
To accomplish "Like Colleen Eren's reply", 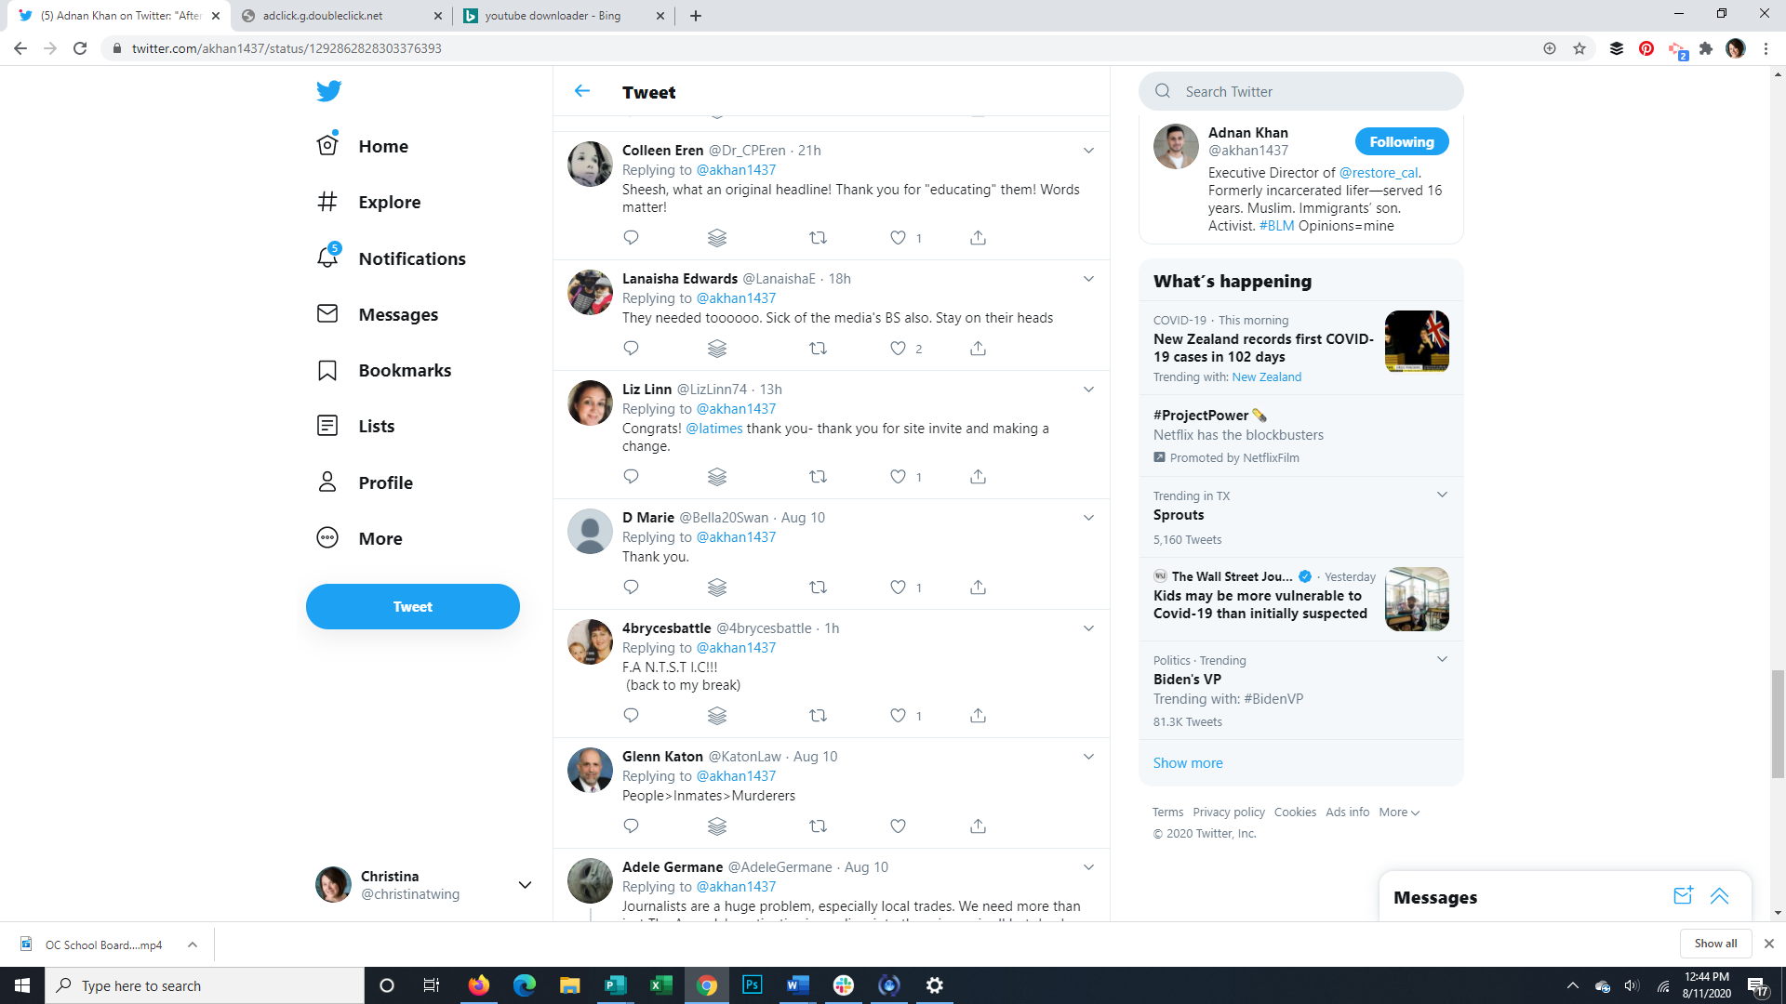I will tap(898, 238).
